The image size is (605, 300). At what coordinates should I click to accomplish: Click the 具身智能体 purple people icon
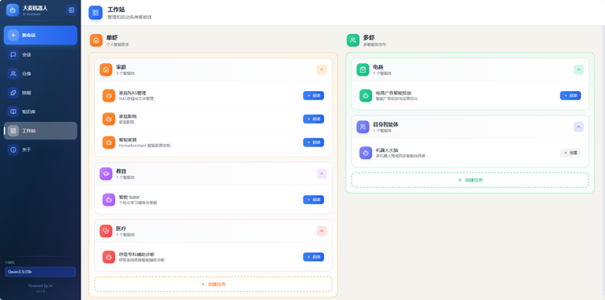click(x=362, y=127)
